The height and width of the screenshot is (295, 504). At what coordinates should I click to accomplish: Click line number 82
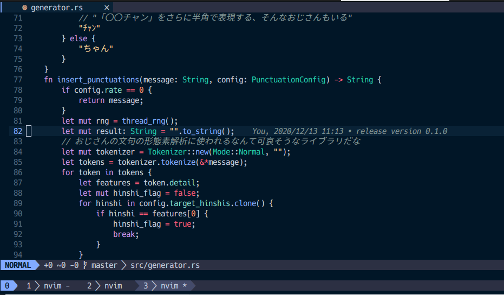(18, 131)
